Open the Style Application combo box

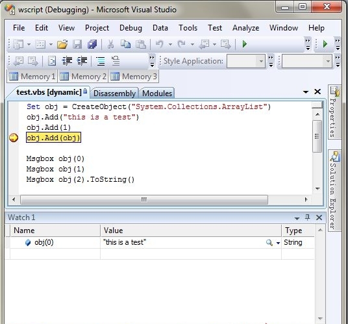246,61
